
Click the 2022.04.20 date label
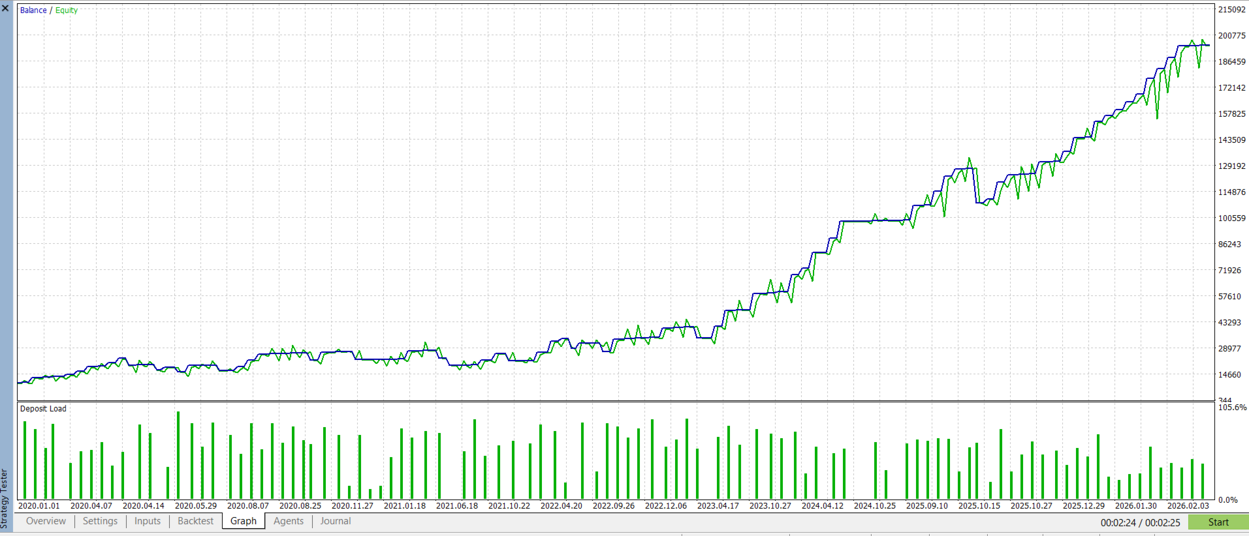coord(561,506)
